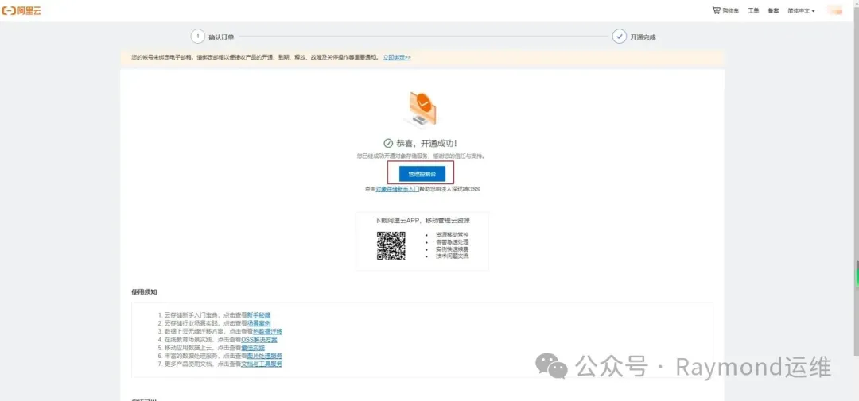Click the 管理控制台 button
This screenshot has width=859, height=401.
click(422, 174)
